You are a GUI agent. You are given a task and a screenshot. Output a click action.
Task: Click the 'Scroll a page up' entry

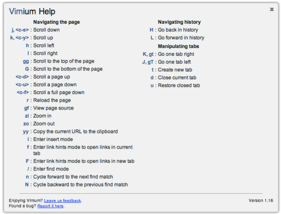(x=51, y=77)
